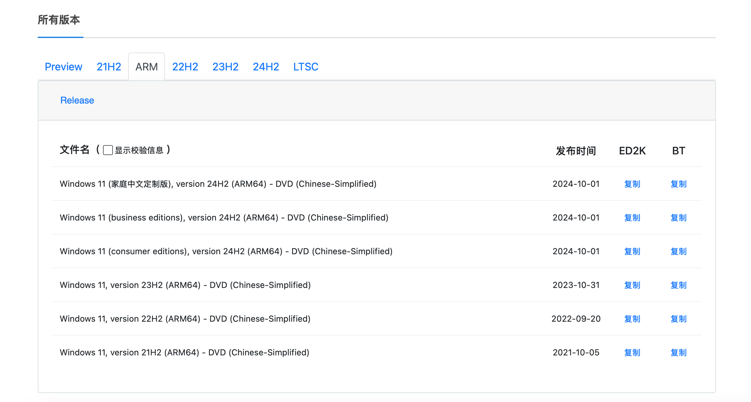
Task: Copy BT link for consumer editions 24H2
Action: pos(678,251)
